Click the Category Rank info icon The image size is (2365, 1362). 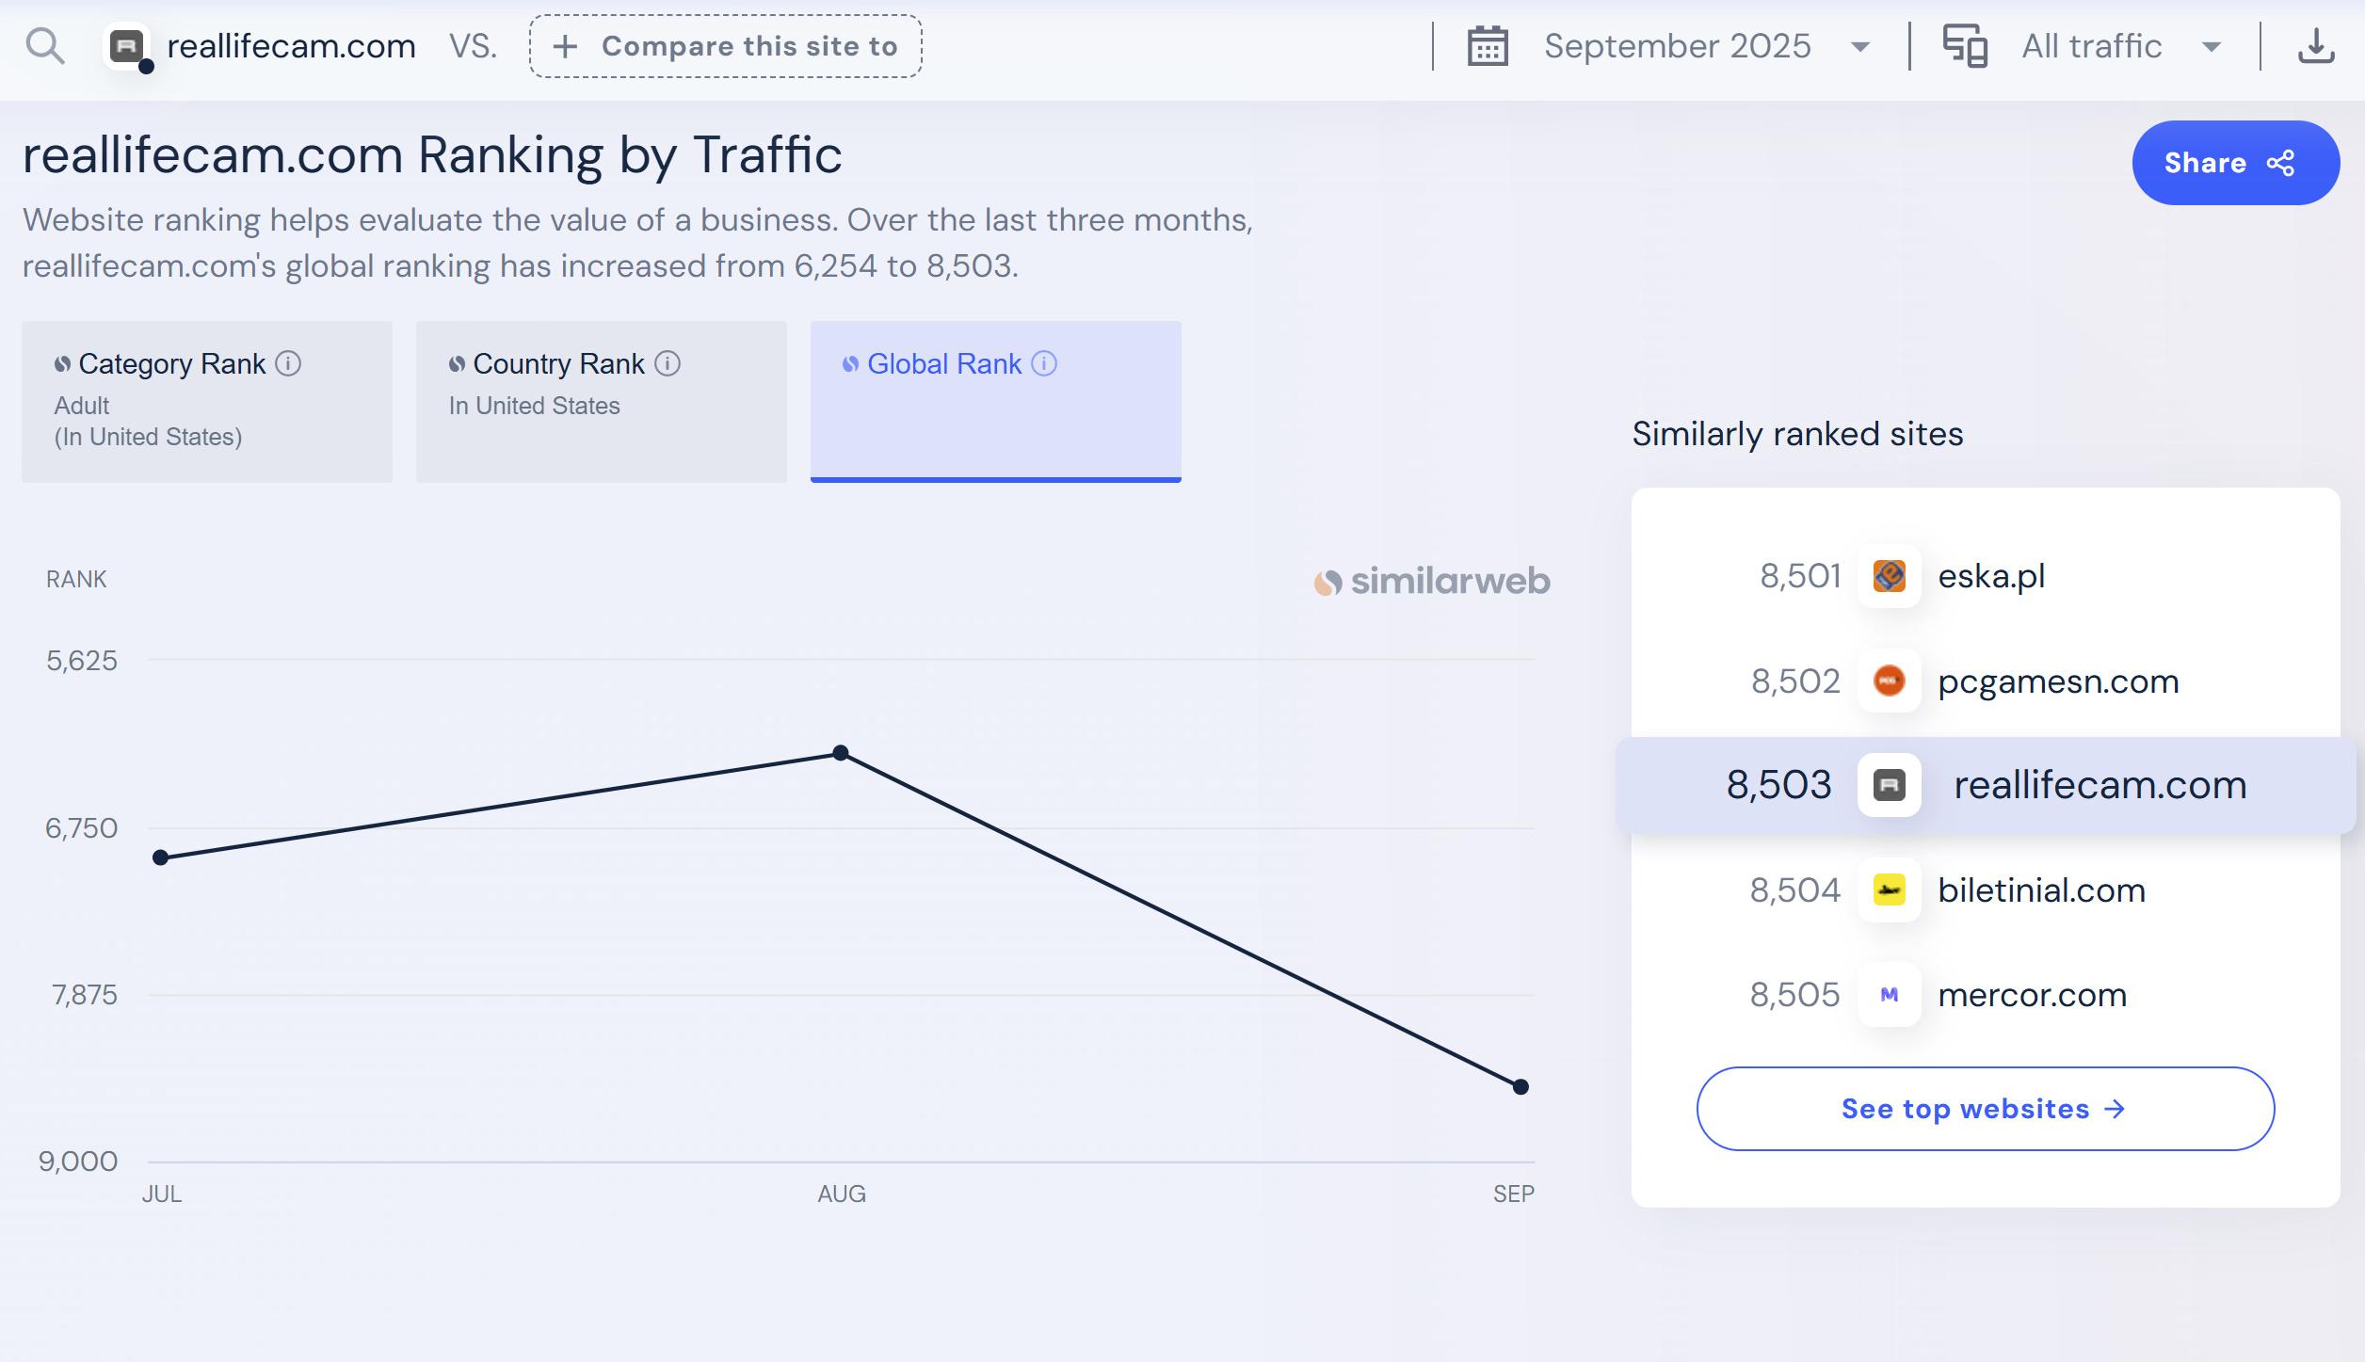click(x=288, y=363)
